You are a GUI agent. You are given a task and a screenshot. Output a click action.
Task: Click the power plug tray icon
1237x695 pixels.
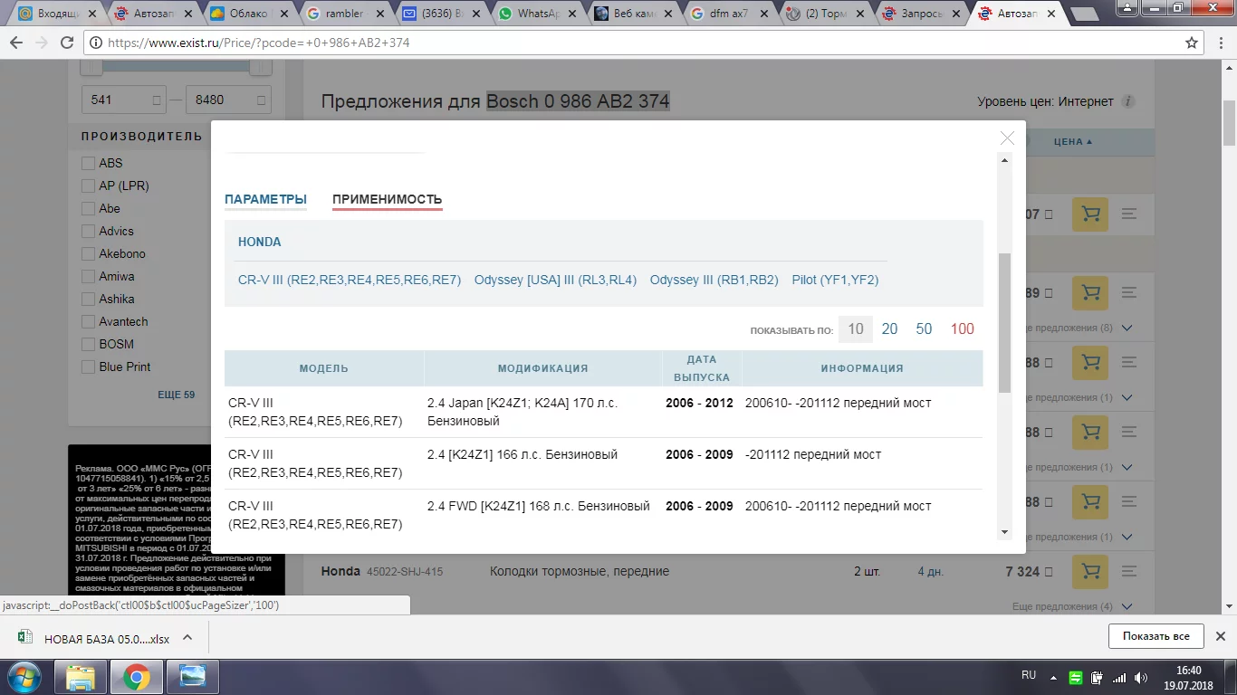1097,677
